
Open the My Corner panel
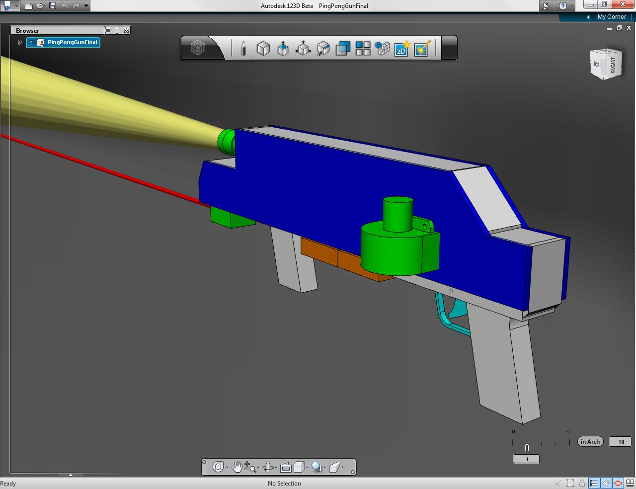[x=611, y=16]
